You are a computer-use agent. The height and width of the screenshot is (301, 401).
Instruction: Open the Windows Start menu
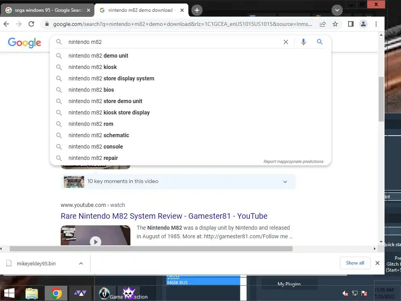9,293
